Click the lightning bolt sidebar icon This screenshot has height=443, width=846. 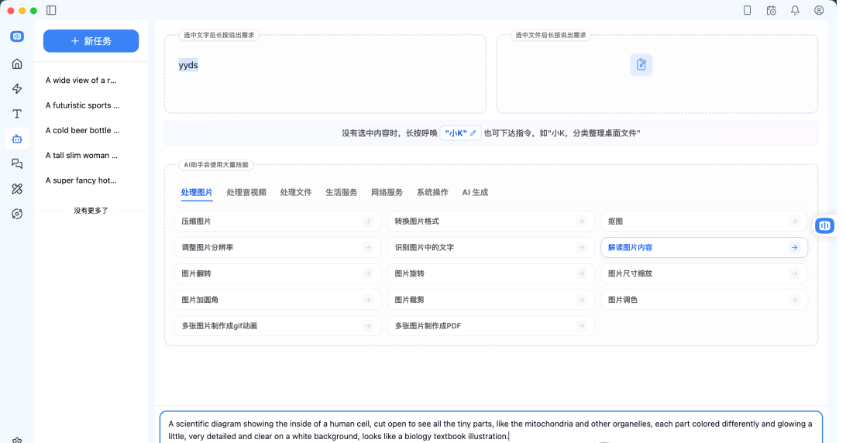[17, 88]
